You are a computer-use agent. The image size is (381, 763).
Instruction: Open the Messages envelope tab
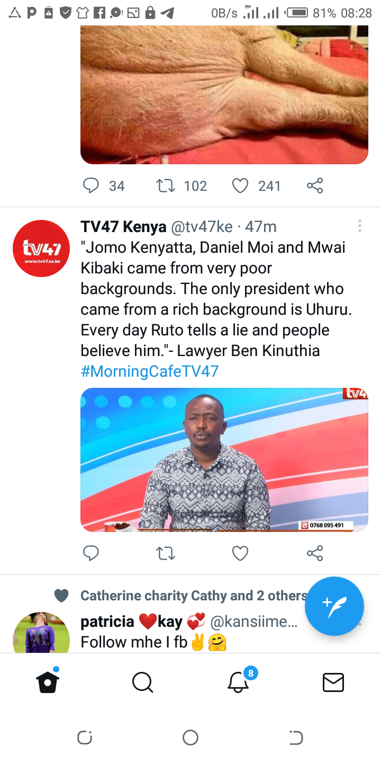pyautogui.click(x=333, y=682)
